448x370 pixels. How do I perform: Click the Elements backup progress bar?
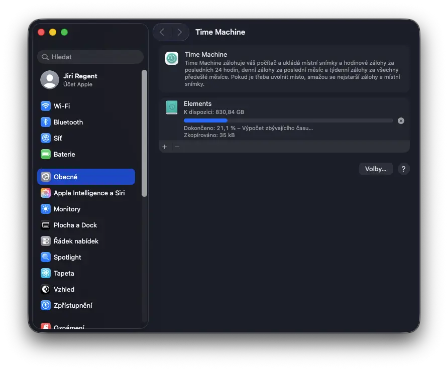coord(288,120)
